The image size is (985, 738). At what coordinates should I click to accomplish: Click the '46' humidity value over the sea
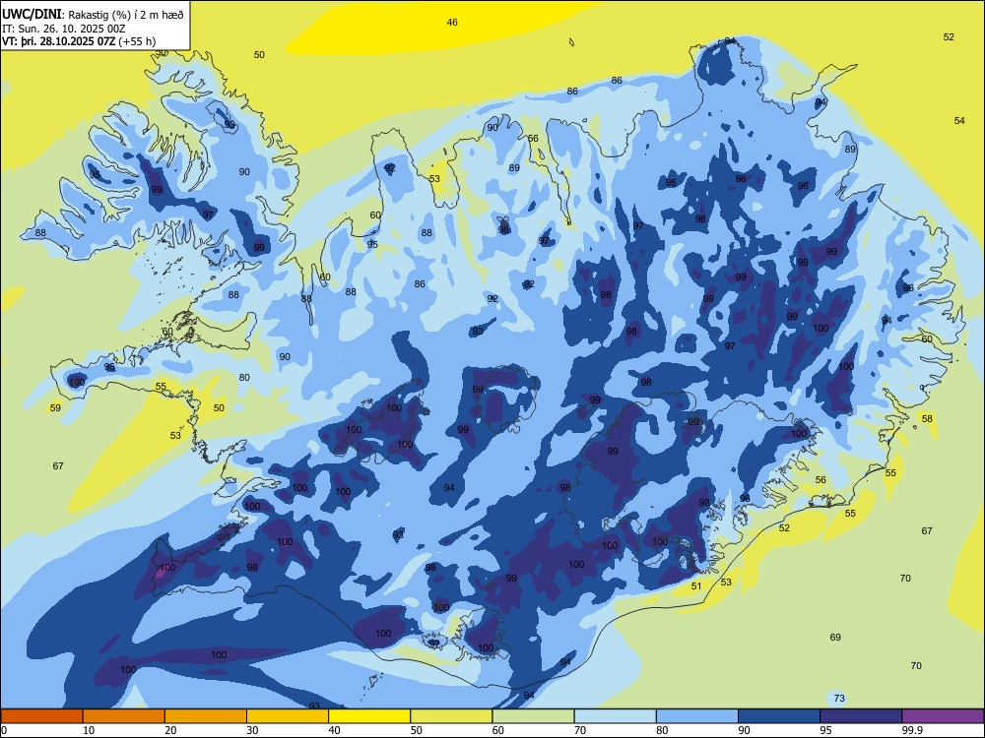pyautogui.click(x=452, y=22)
